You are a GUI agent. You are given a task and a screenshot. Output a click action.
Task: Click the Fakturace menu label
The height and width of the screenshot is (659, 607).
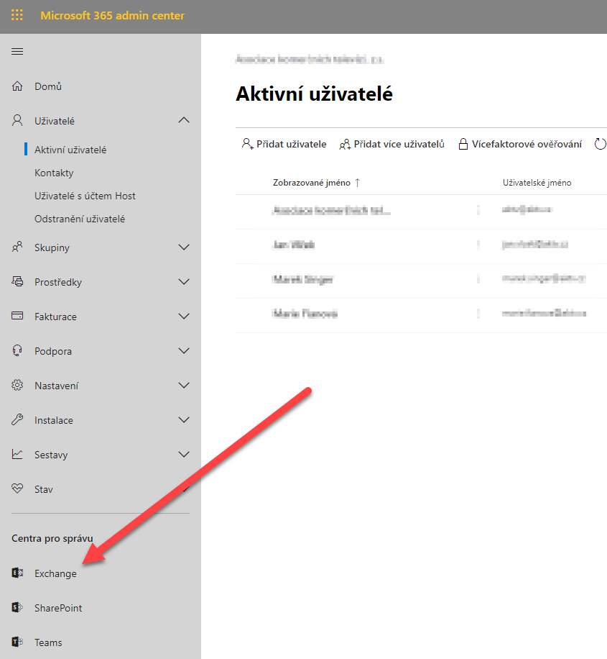pos(55,317)
